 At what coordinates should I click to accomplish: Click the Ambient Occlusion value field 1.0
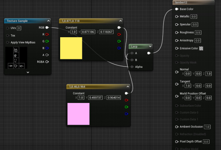point(207,127)
